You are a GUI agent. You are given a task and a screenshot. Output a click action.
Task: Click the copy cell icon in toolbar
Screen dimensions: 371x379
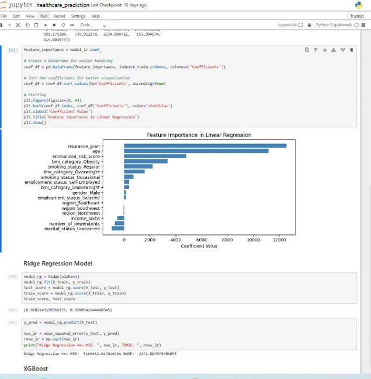click(x=27, y=25)
